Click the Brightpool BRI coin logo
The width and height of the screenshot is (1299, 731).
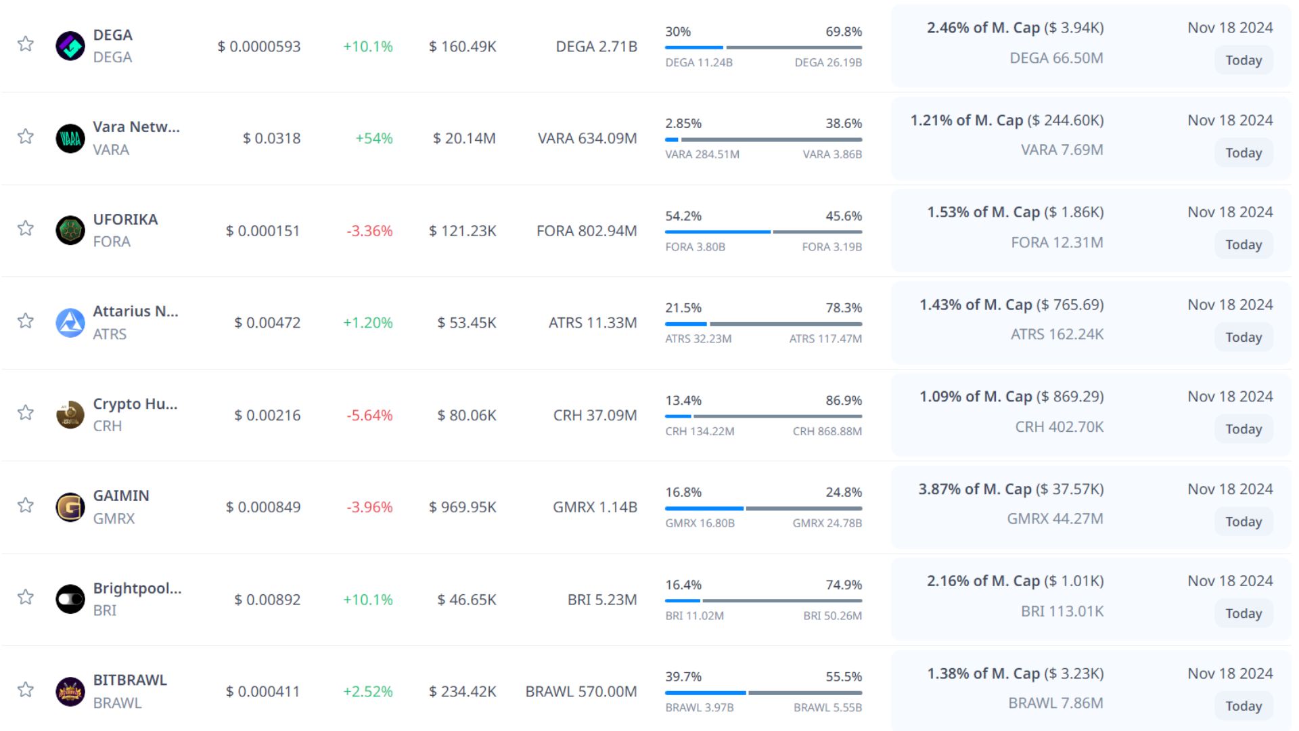coord(70,599)
